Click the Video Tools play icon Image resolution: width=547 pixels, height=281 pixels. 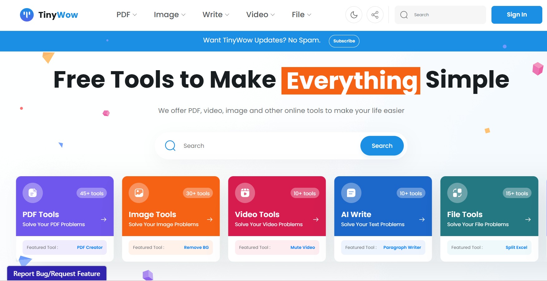tap(245, 193)
